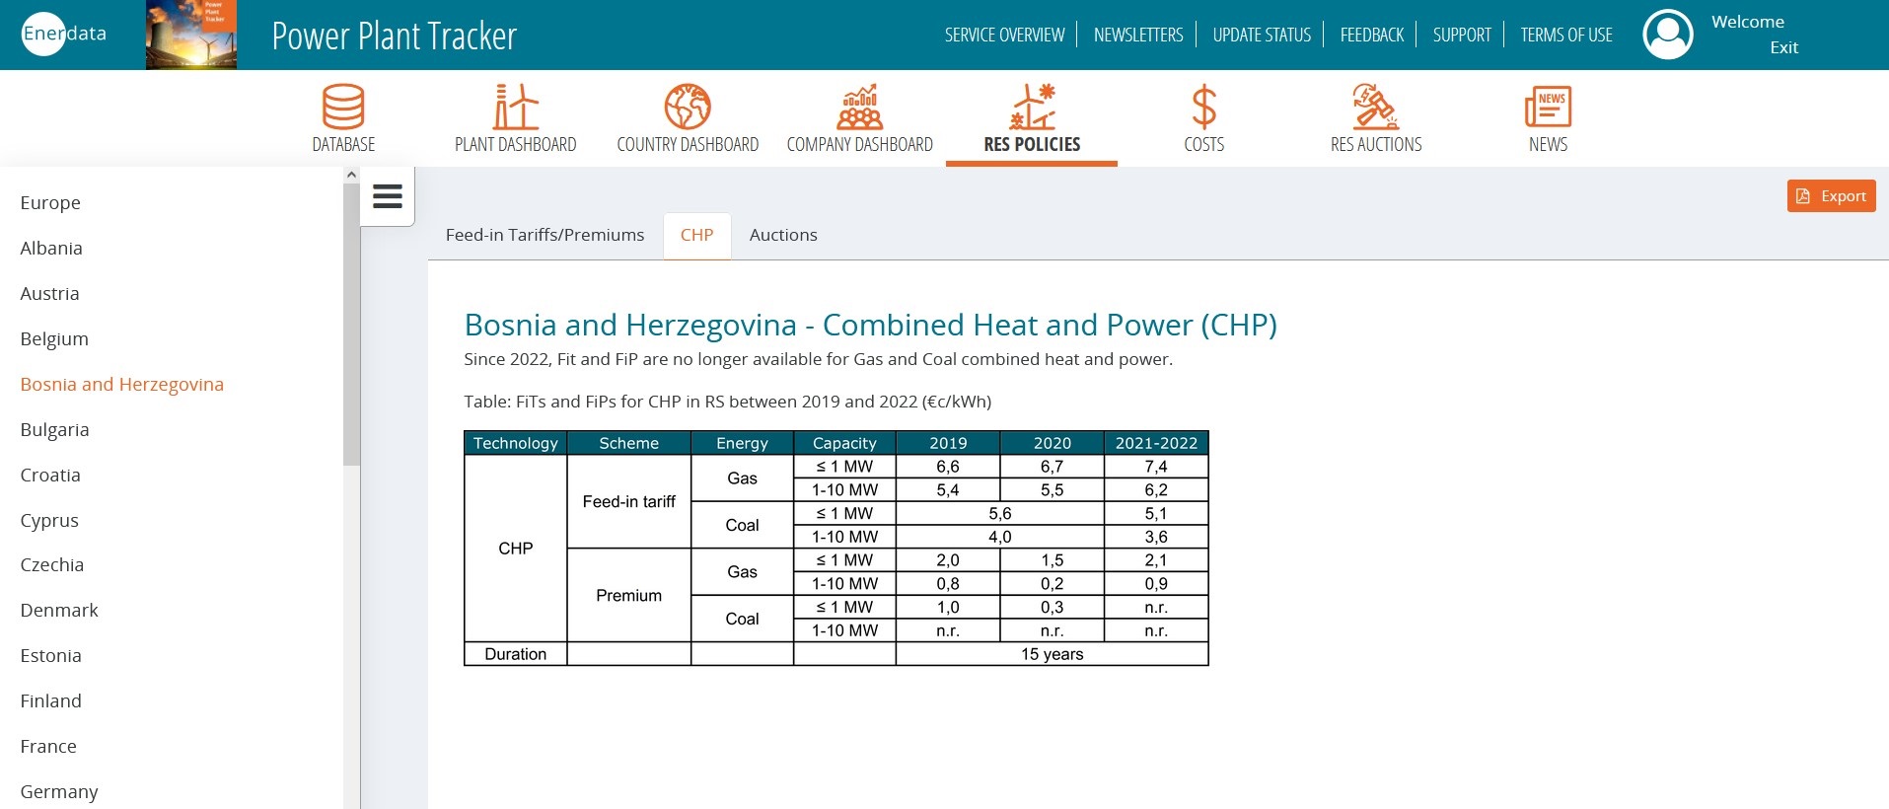
Task: Select Bulgaria in the country list
Action: coord(54,430)
